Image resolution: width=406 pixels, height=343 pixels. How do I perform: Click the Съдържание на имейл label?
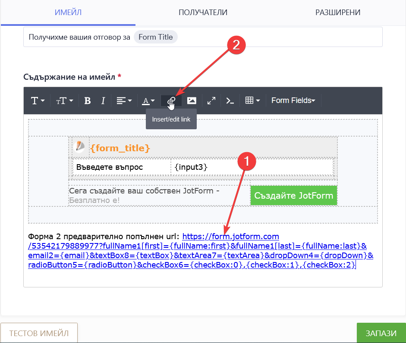click(69, 77)
